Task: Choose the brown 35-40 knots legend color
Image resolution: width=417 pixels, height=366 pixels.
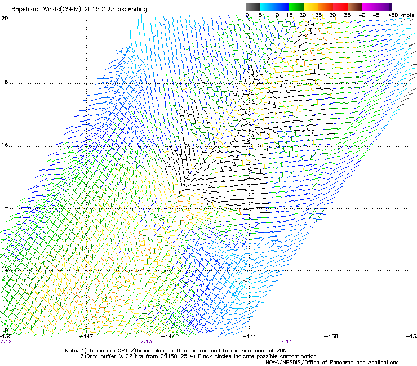Action: coord(355,7)
